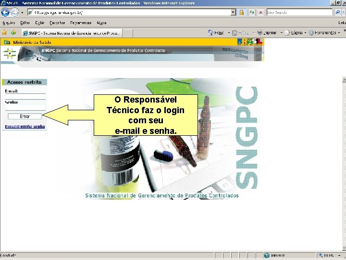Screen dimensions: 346x260
Task: Click the Senha password field
Action: click(25, 108)
